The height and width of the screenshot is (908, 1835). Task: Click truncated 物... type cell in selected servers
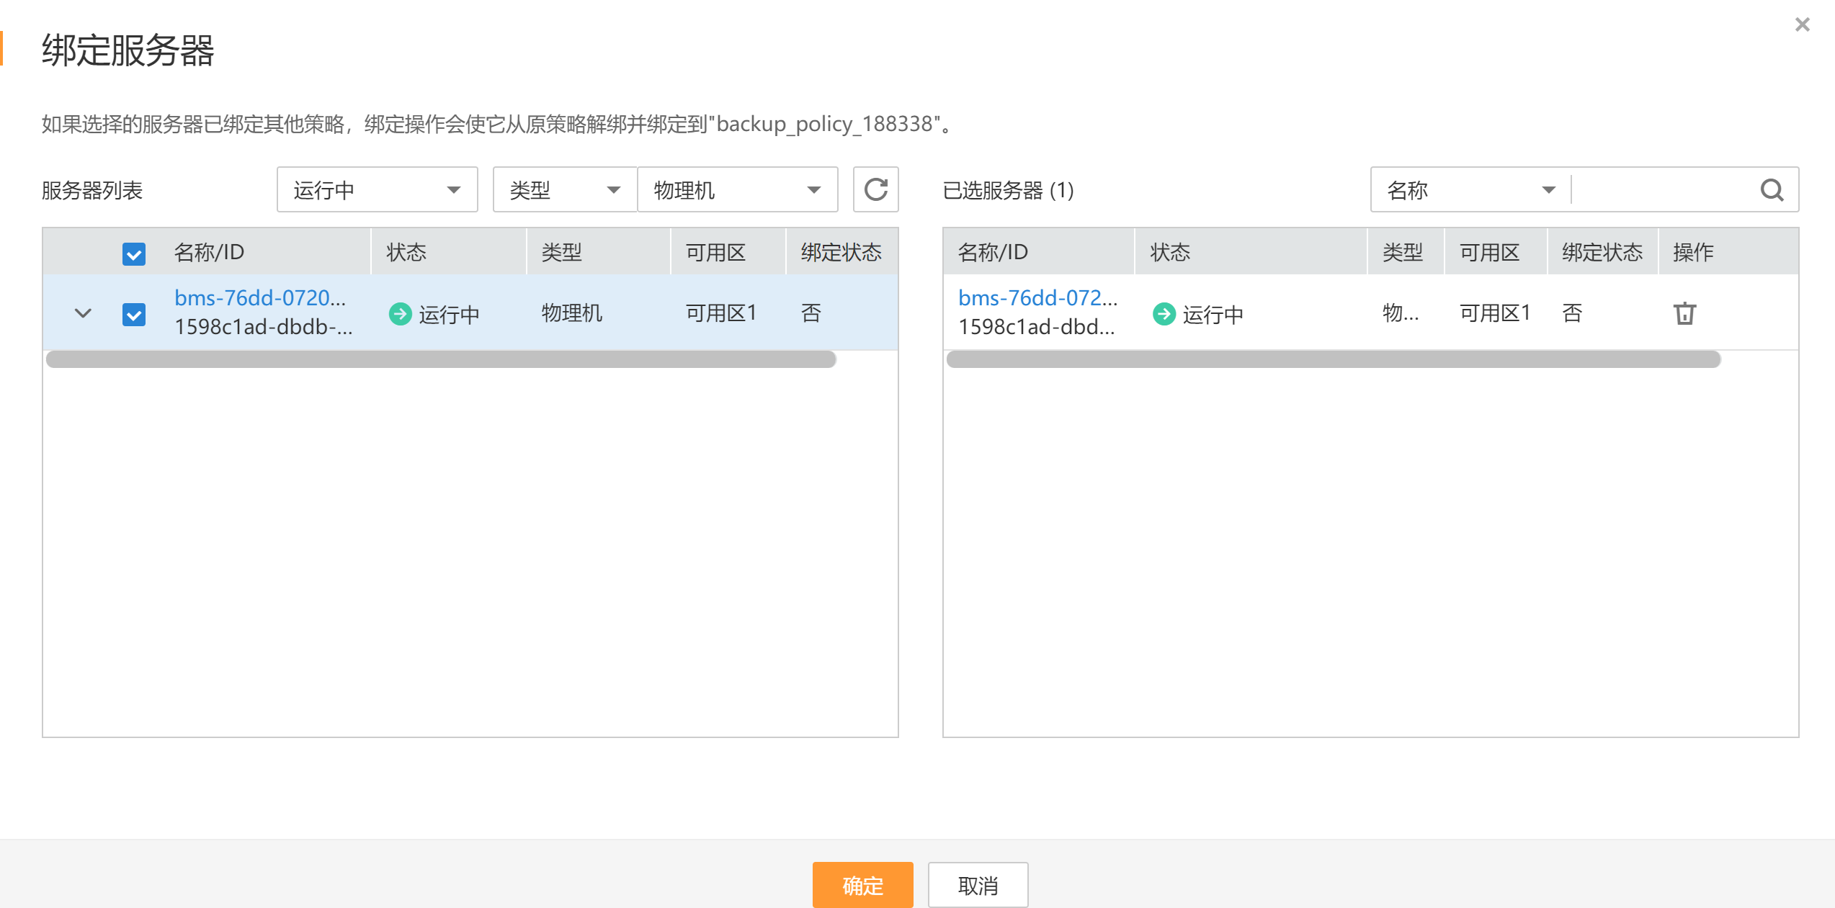click(x=1401, y=313)
